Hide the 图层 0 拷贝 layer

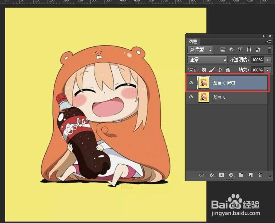click(191, 83)
